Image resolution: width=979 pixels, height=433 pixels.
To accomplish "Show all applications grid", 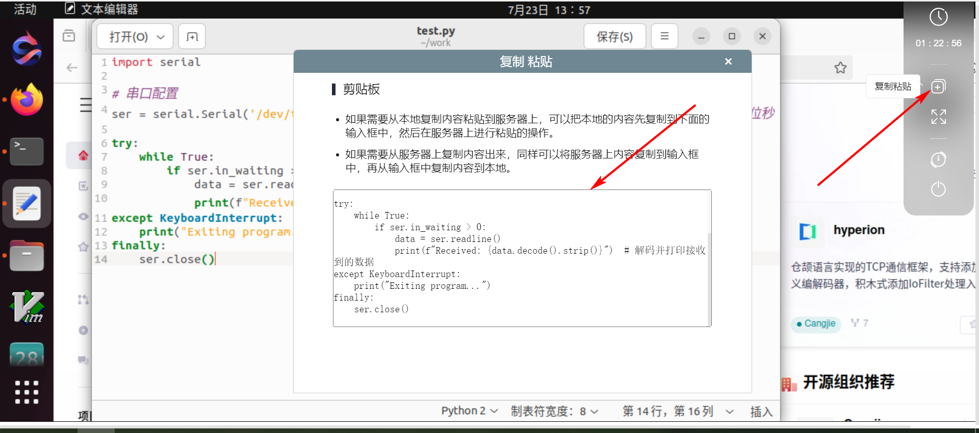I will (x=27, y=392).
